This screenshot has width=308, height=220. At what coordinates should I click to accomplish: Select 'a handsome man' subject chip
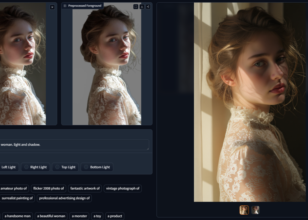[18, 216]
